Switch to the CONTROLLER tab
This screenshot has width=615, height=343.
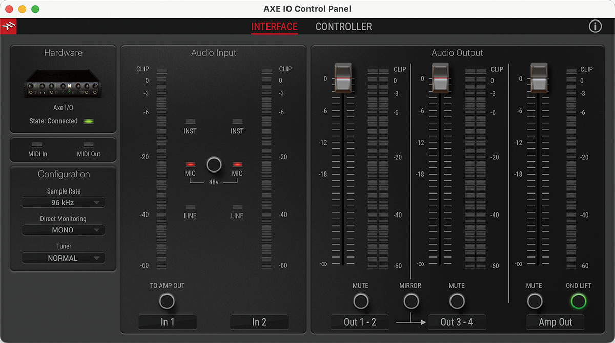click(344, 27)
